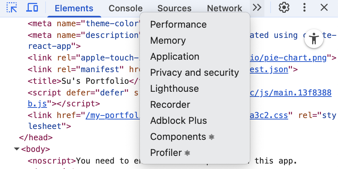Image resolution: width=338 pixels, height=169 pixels.
Task: Collapse the body element tree node
Action: click(x=17, y=149)
